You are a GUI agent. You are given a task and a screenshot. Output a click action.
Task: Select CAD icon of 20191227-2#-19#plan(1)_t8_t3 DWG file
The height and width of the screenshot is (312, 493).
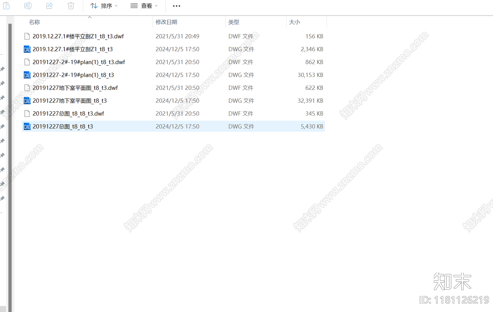(x=27, y=75)
